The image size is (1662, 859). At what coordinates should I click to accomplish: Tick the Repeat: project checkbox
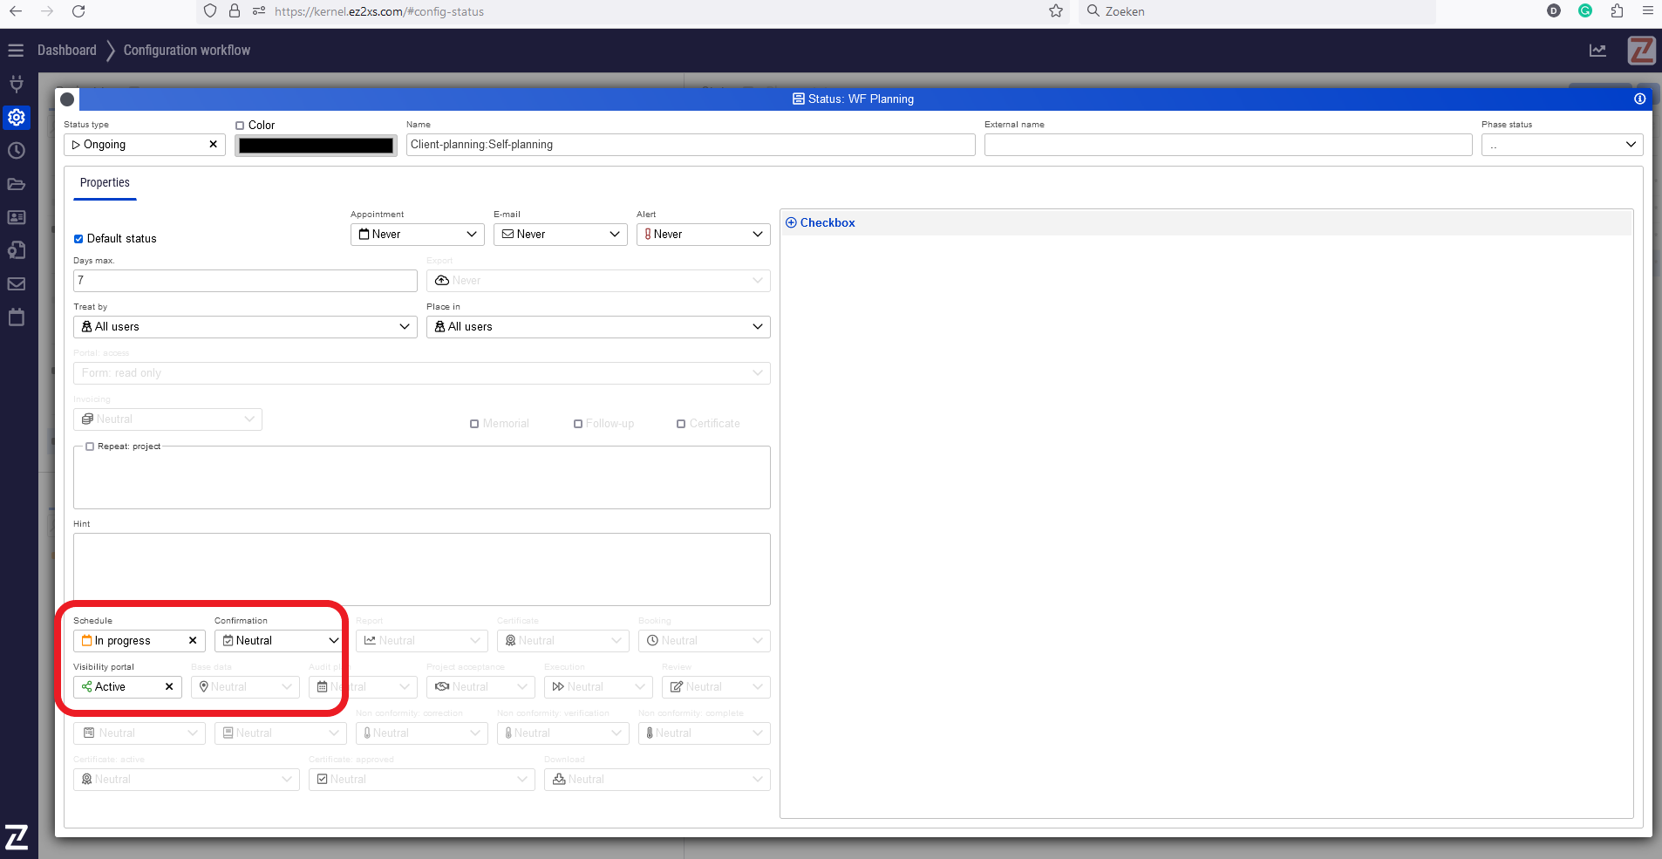(90, 447)
